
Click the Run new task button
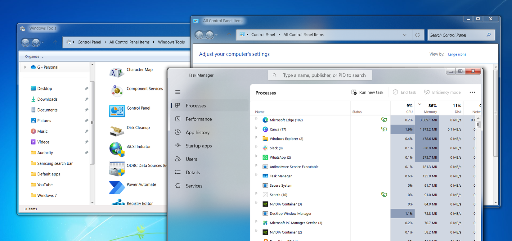[x=367, y=92]
